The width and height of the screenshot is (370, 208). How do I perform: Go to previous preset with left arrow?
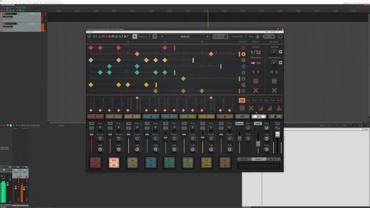(x=162, y=36)
